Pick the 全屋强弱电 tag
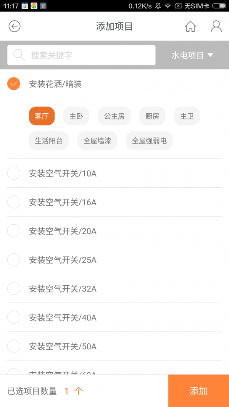This screenshot has height=407, width=229. pos(149,141)
